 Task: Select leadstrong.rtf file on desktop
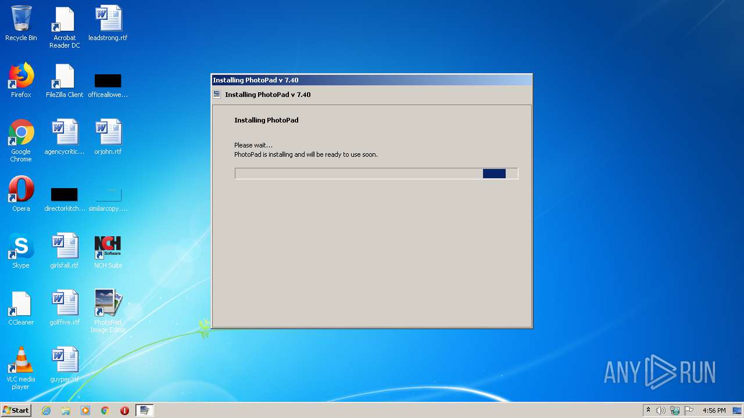pos(108,23)
